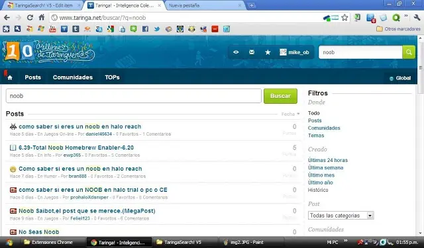Open the mike_ob user profile
The image size is (424, 248).
pos(294,52)
